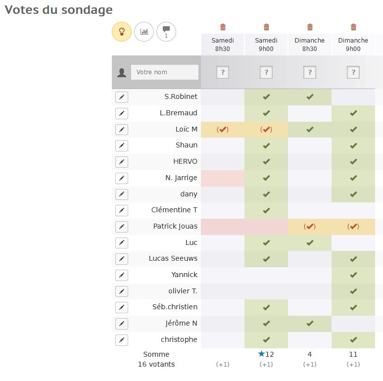Toggle your vote for Dimanche 8h30

310,72
